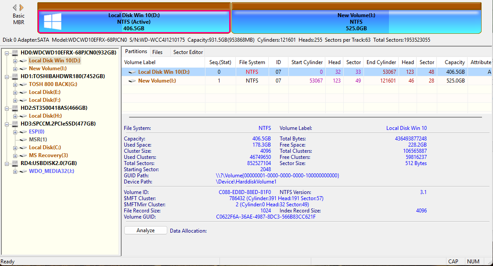Open the Sector Editor tab
The width and height of the screenshot is (493, 266).
188,52
